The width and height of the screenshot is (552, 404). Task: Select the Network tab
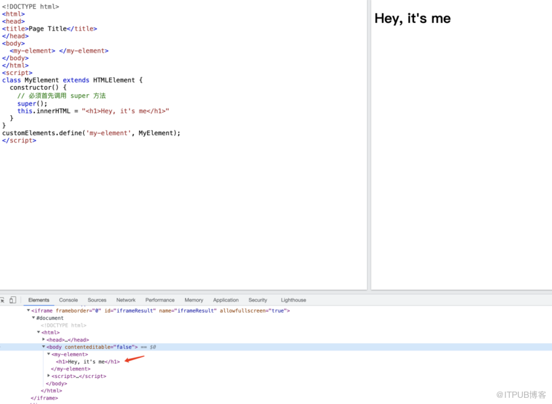click(126, 300)
